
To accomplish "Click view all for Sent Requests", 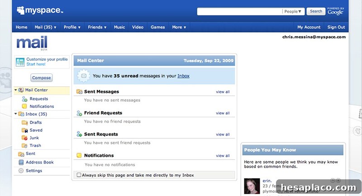I will pyautogui.click(x=223, y=134).
